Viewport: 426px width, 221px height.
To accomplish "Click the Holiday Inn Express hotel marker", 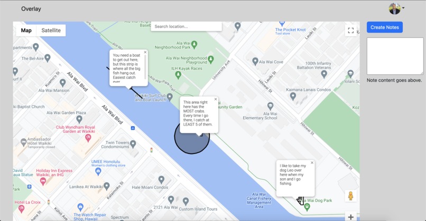I will tap(43, 181).
